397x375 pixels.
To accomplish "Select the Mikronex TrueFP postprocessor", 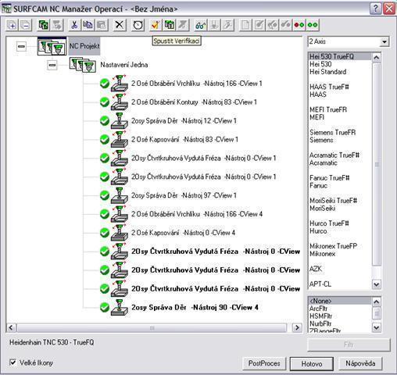I will (333, 246).
